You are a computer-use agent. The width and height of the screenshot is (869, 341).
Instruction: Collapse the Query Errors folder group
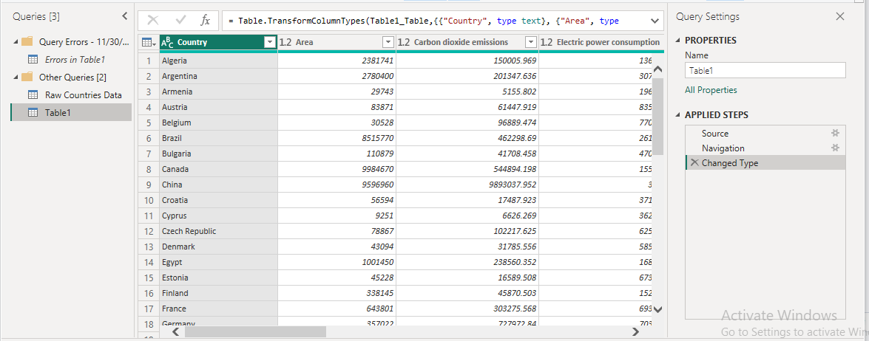coord(16,41)
